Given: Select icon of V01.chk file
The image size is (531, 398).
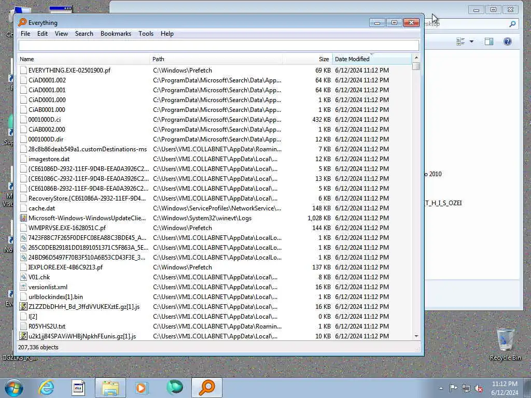Looking at the screenshot, I should coord(23,277).
